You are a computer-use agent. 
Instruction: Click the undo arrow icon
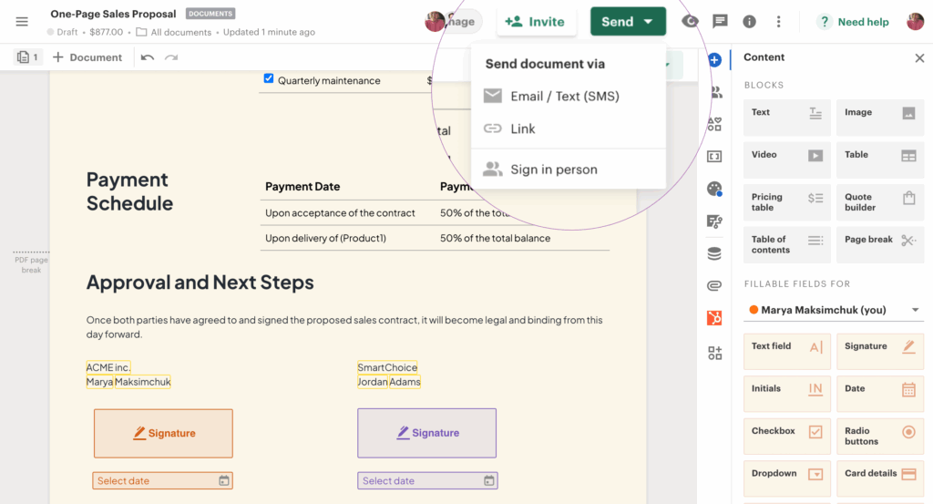click(148, 57)
